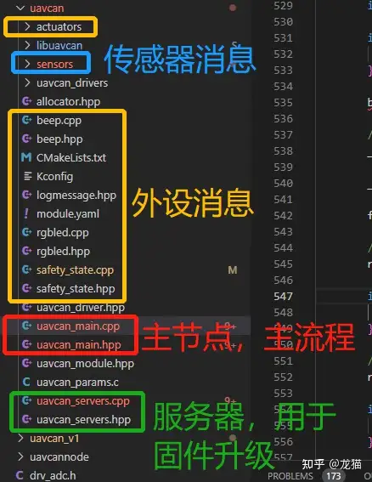This screenshot has height=482, width=372.
Task: Open safety_state.cpp file name
Action: (x=75, y=270)
